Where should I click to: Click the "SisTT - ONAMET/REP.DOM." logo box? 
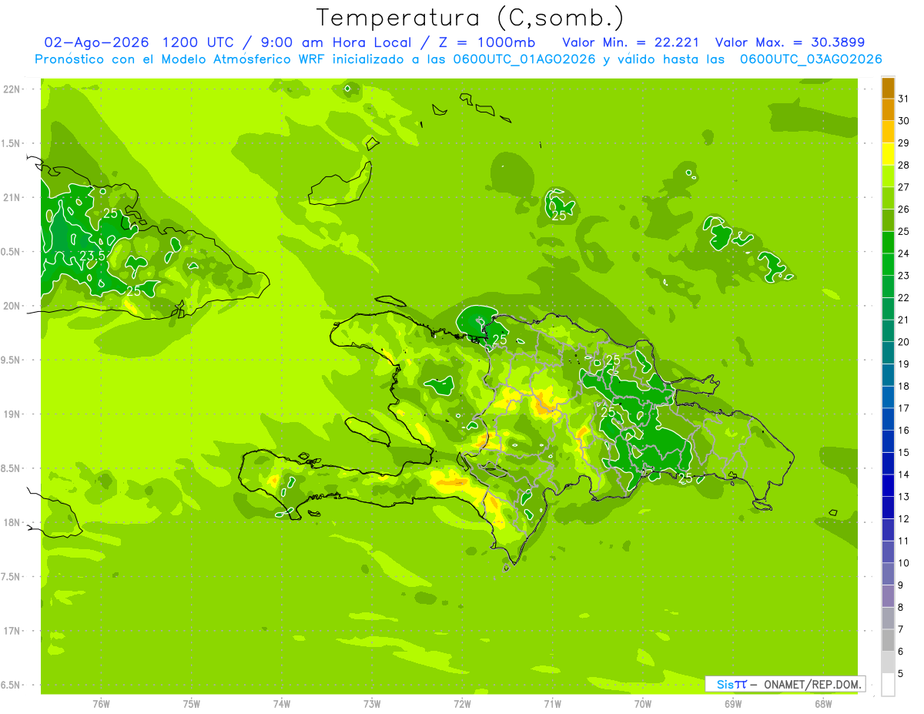coord(785,684)
